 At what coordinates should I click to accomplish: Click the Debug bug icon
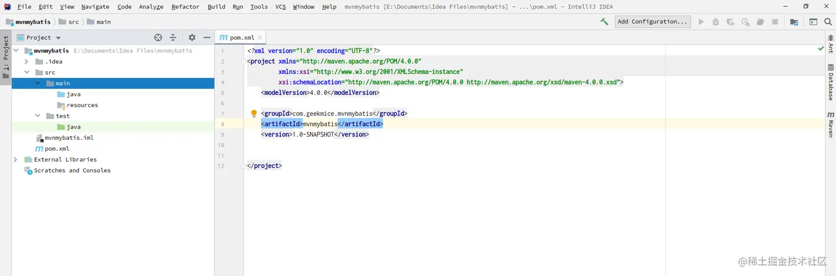coord(715,22)
